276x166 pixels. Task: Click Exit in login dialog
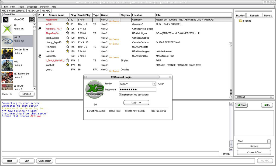pyautogui.click(x=95, y=104)
